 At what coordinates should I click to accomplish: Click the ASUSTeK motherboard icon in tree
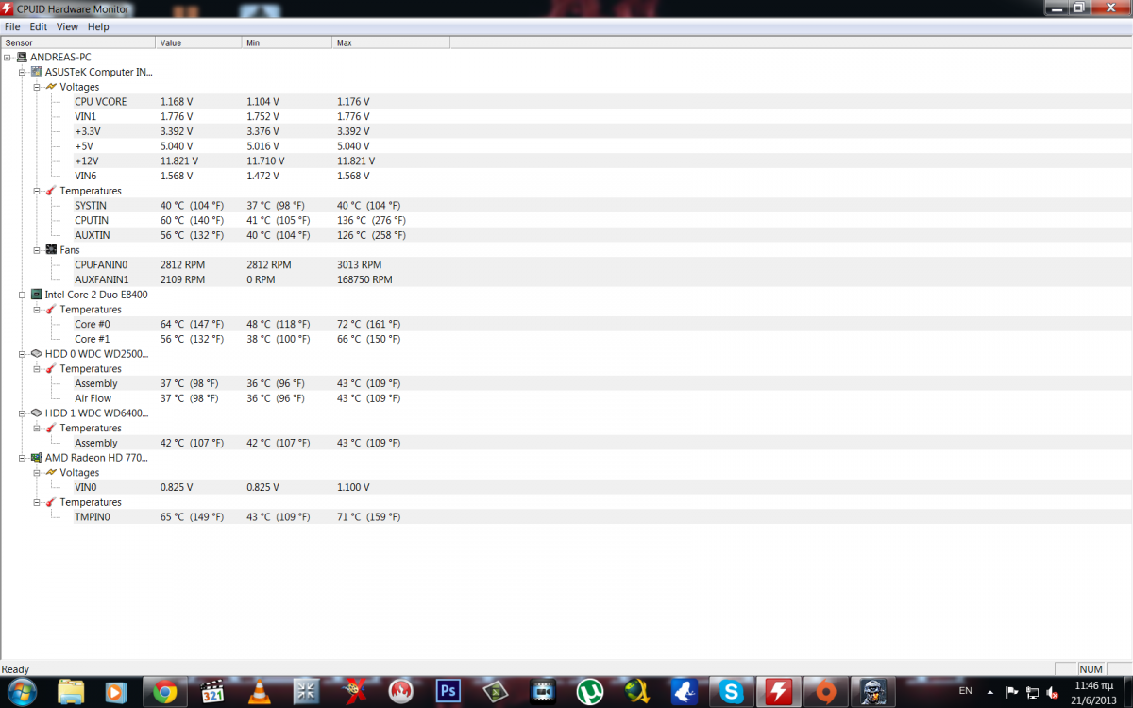(x=37, y=72)
